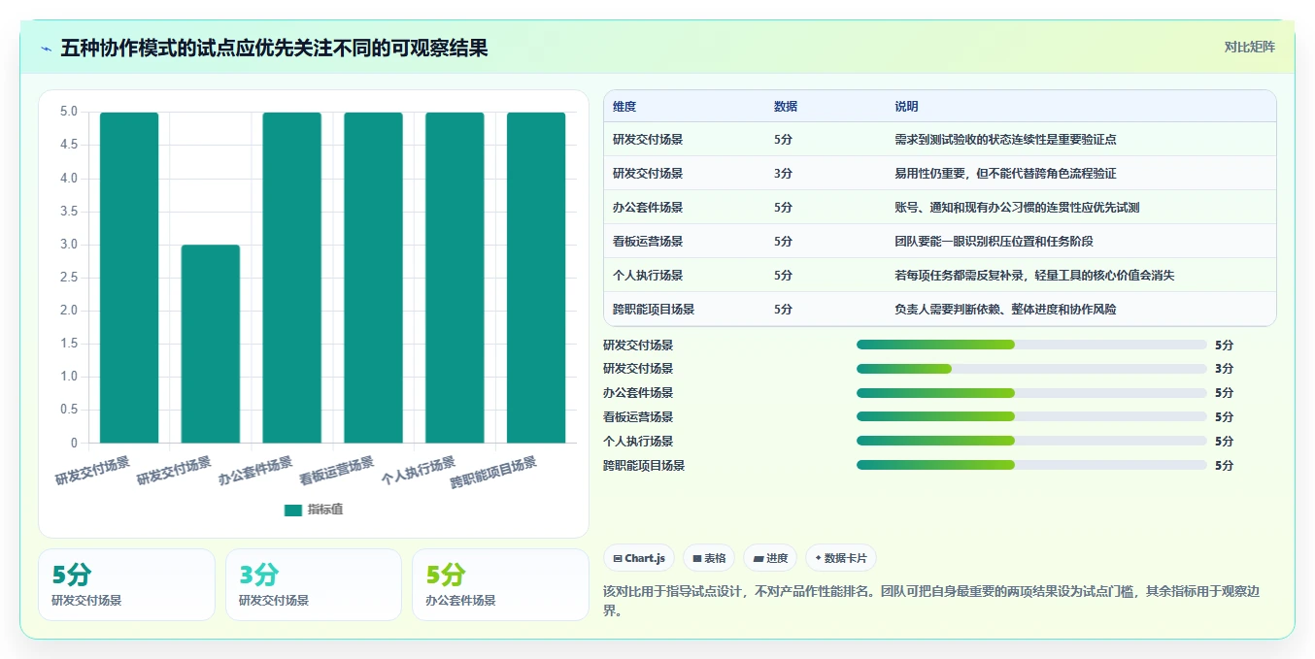This screenshot has width=1315, height=659.
Task: Click the 个人执行场景 progress bar
Action: (x=1031, y=441)
